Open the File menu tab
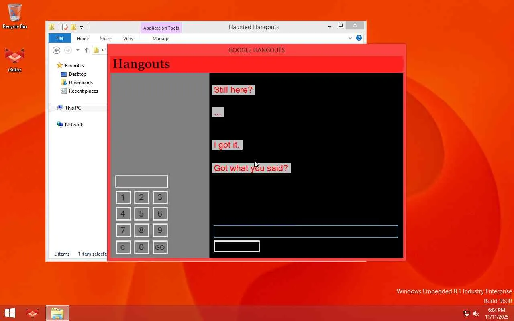 tap(60, 38)
